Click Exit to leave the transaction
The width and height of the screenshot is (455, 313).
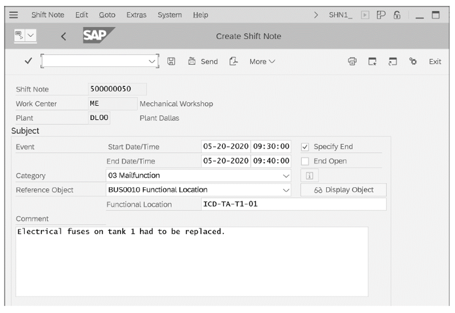(435, 61)
